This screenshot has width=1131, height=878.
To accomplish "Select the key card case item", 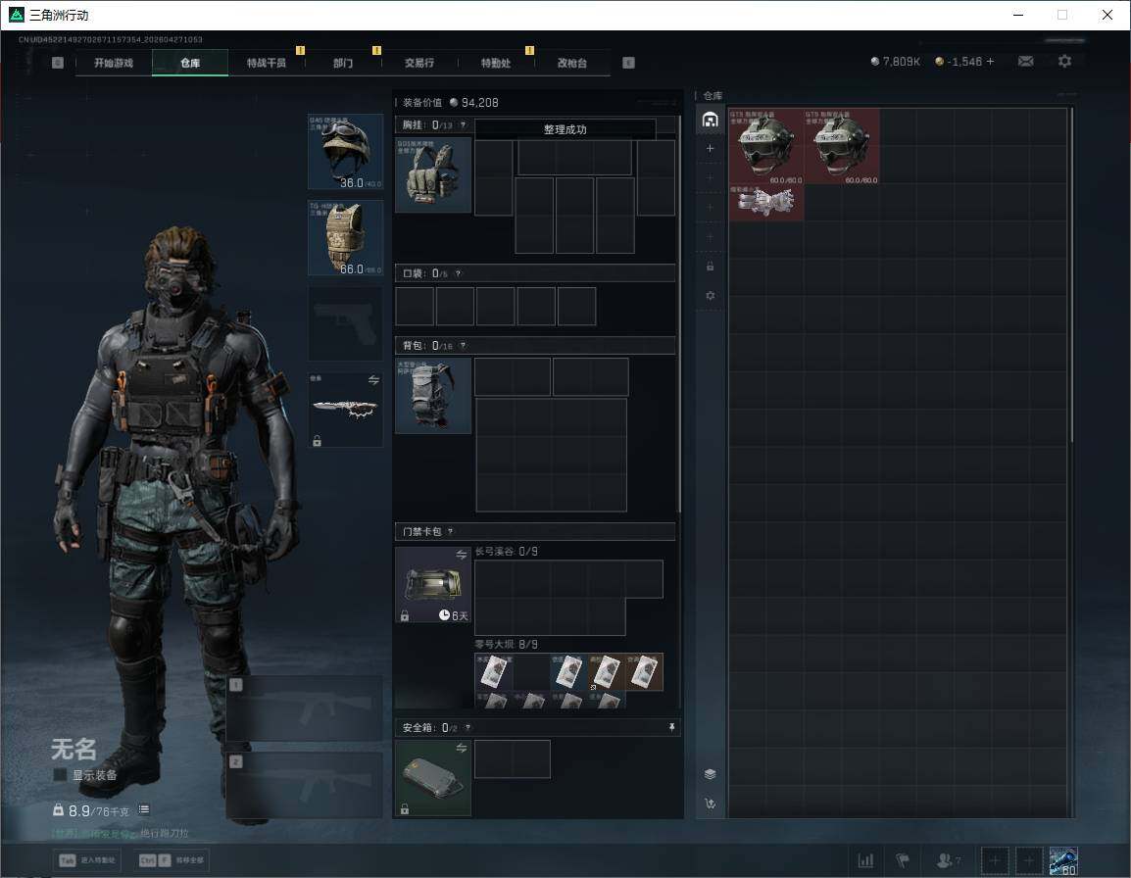I will point(433,585).
